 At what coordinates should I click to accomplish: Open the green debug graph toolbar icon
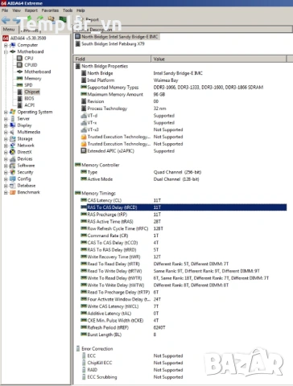pos(63,19)
